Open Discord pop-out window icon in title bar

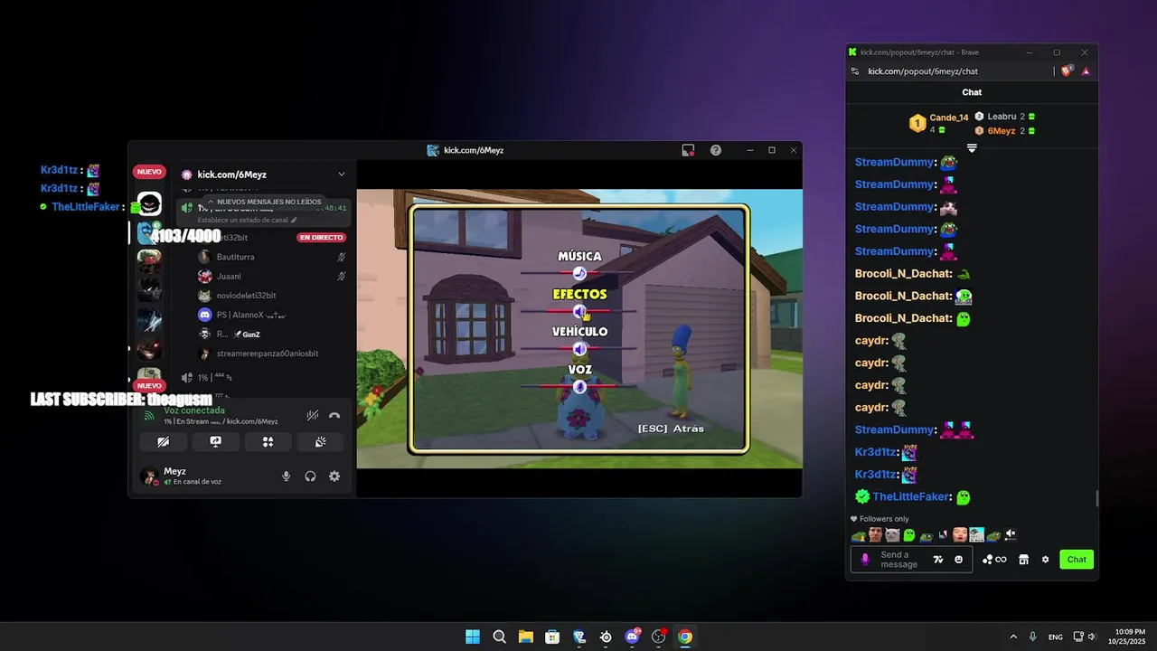coord(688,150)
